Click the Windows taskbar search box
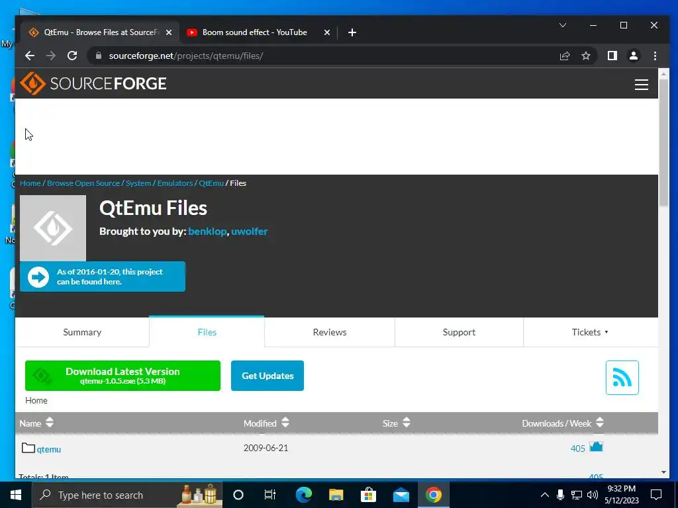This screenshot has width=678, height=508. 128,495
